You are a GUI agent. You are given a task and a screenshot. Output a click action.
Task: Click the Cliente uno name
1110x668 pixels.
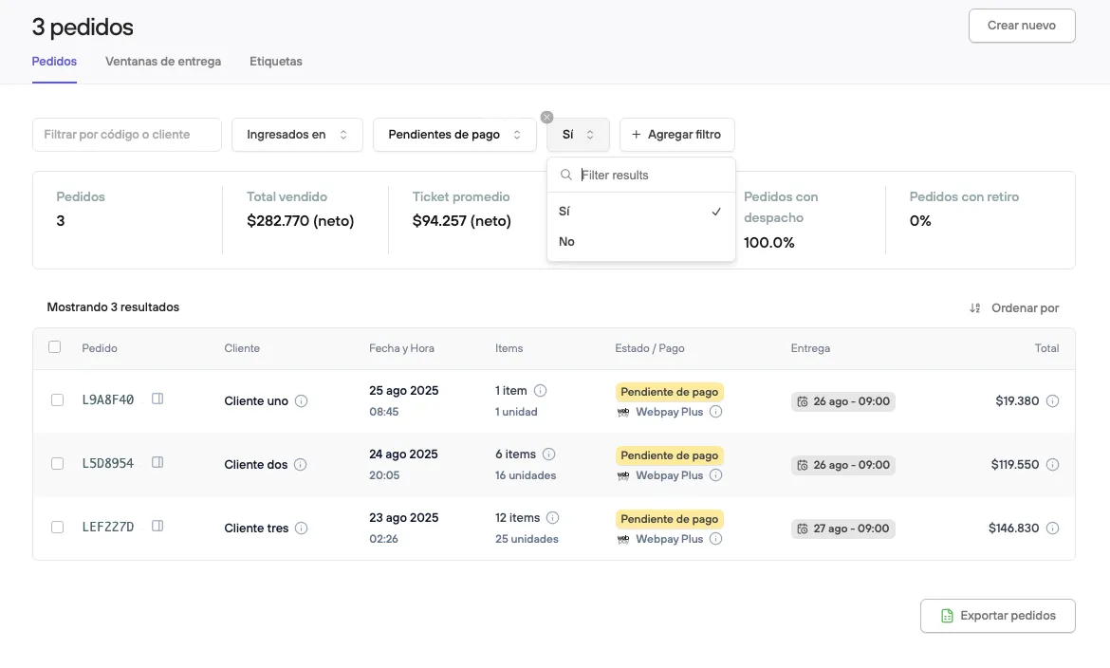(256, 401)
